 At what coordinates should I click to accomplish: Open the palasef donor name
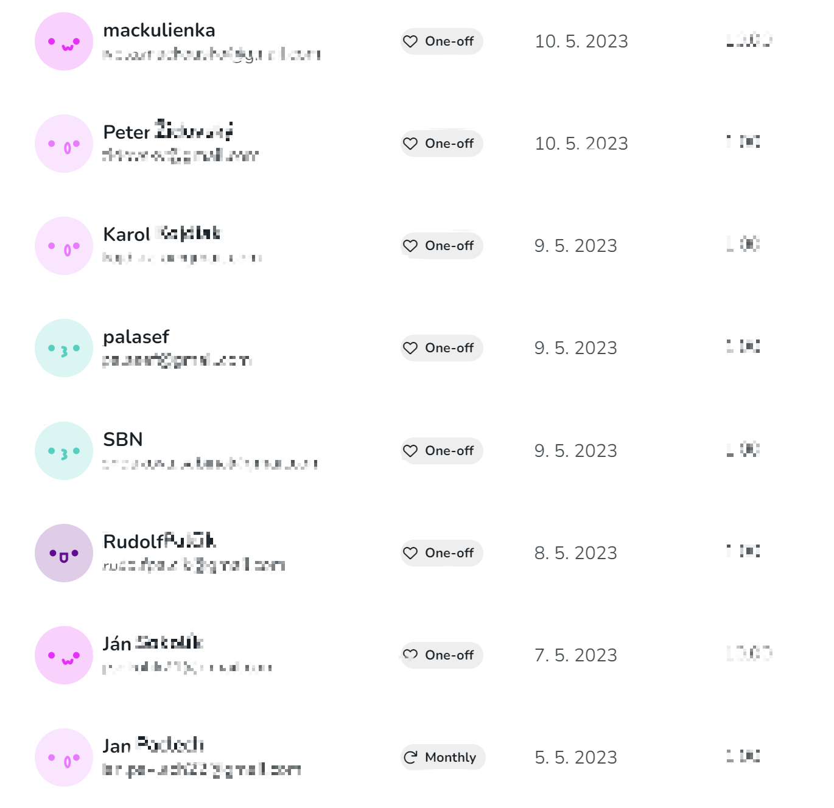[136, 337]
